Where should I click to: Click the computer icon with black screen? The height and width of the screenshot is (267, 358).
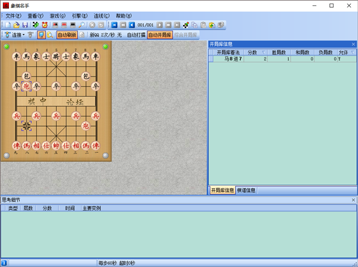tap(73, 25)
